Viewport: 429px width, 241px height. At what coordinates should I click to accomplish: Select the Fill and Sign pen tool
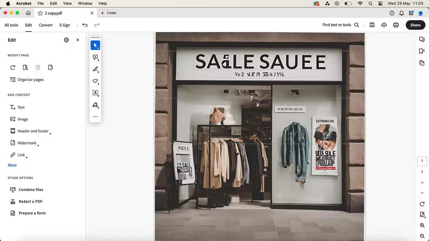click(95, 105)
